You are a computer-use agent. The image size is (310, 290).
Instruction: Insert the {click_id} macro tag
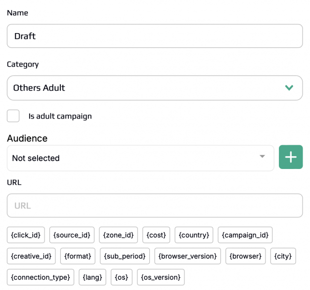(x=26, y=235)
